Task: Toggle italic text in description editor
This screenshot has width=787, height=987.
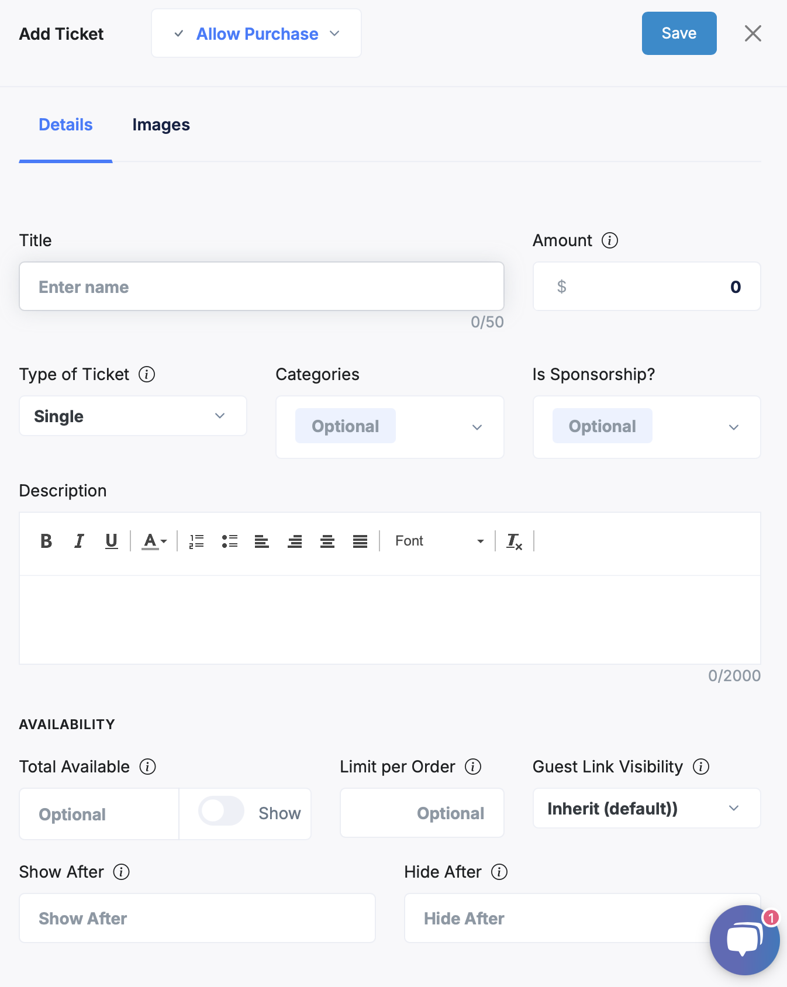Action: 79,541
